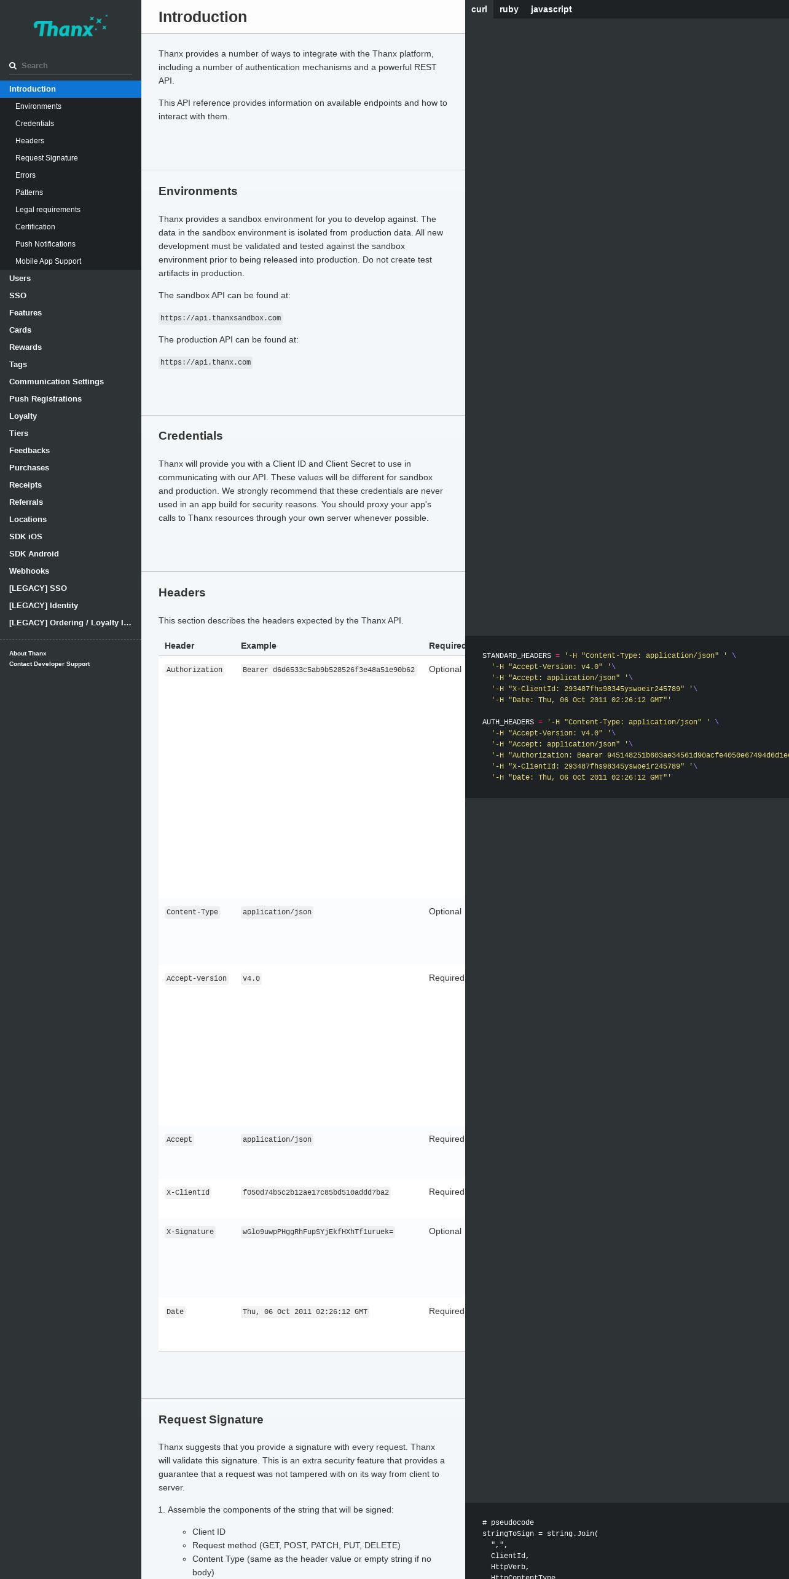The height and width of the screenshot is (1579, 789).
Task: Open the Purchases section
Action: (x=71, y=468)
